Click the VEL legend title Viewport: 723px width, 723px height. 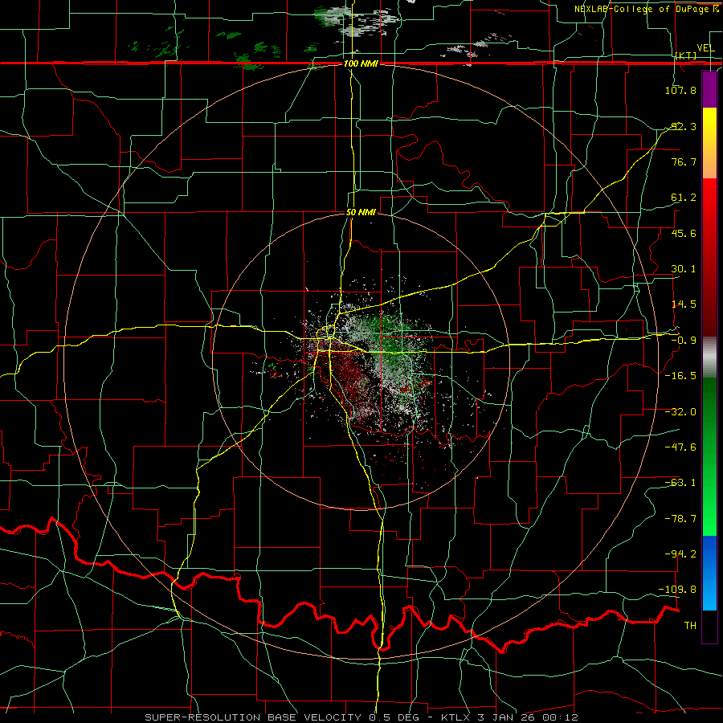pos(705,48)
